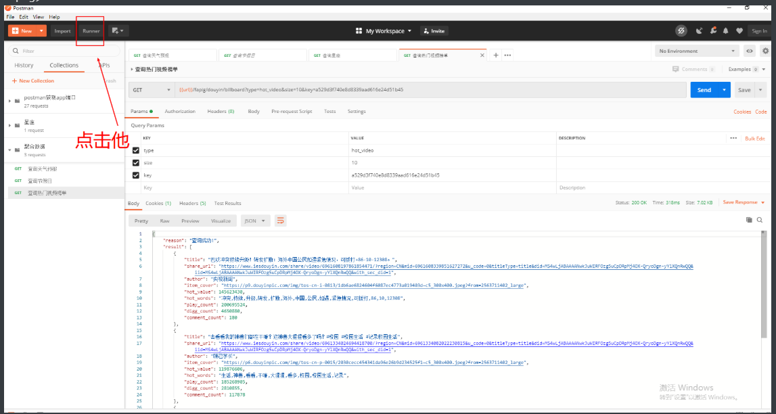Toggle the line wrap icon in response

tap(281, 221)
